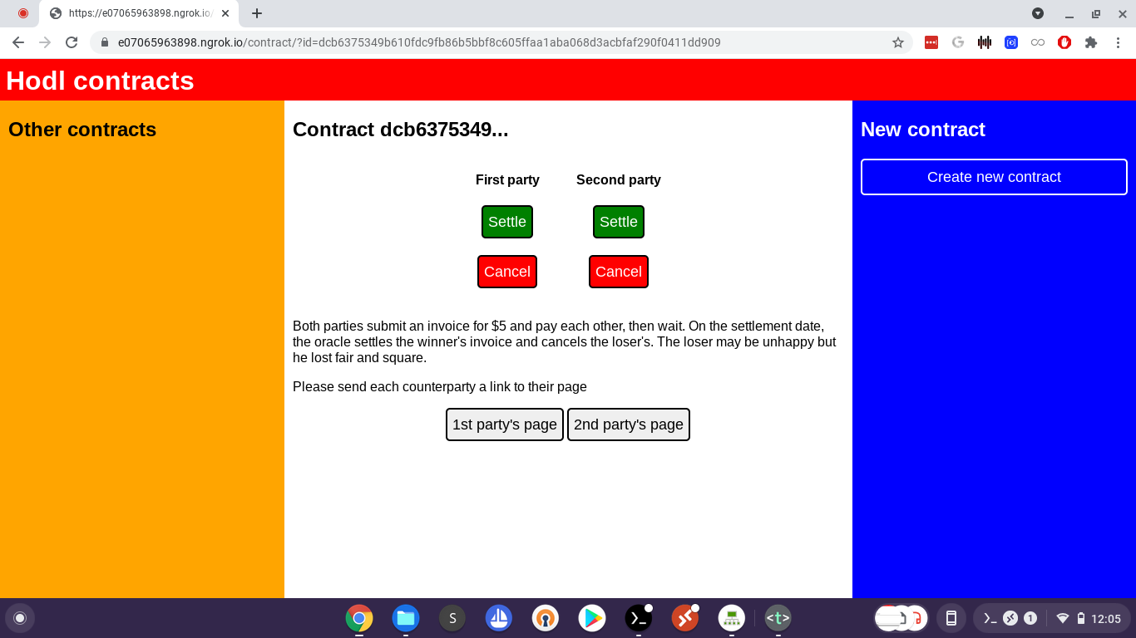Image resolution: width=1136 pixels, height=638 pixels.
Task: Click the First party column label
Action: pyautogui.click(x=507, y=179)
